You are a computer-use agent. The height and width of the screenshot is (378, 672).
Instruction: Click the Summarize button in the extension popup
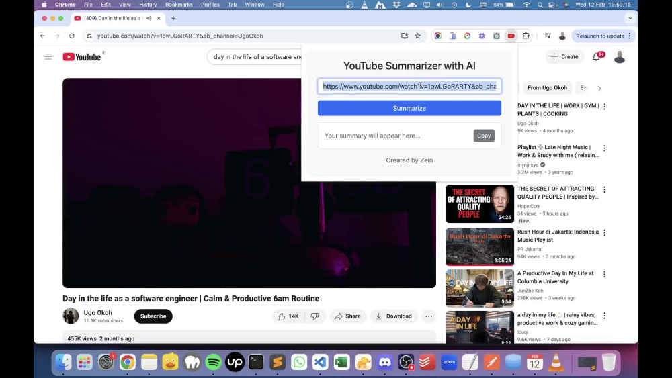409,108
